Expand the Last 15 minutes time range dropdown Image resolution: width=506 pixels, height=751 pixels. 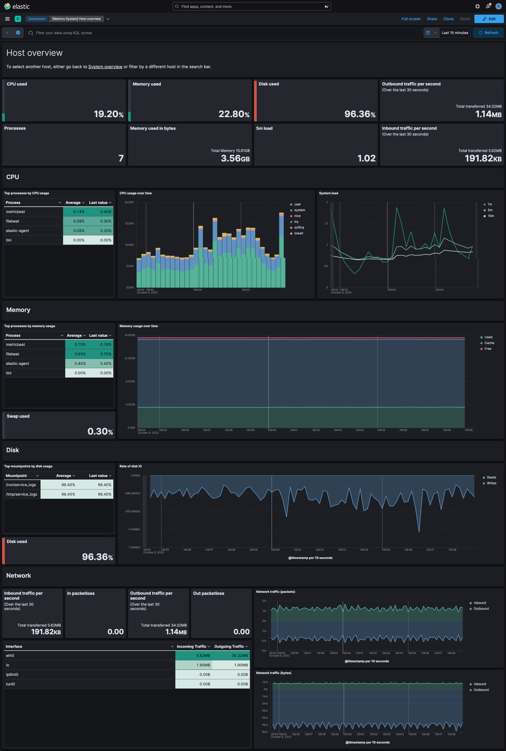(454, 33)
